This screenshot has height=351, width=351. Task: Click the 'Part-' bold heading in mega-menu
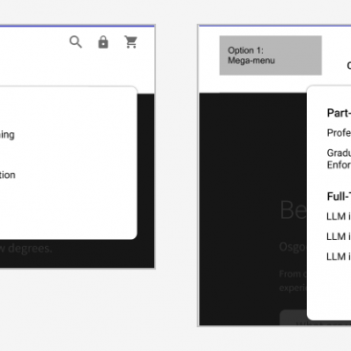[339, 113]
